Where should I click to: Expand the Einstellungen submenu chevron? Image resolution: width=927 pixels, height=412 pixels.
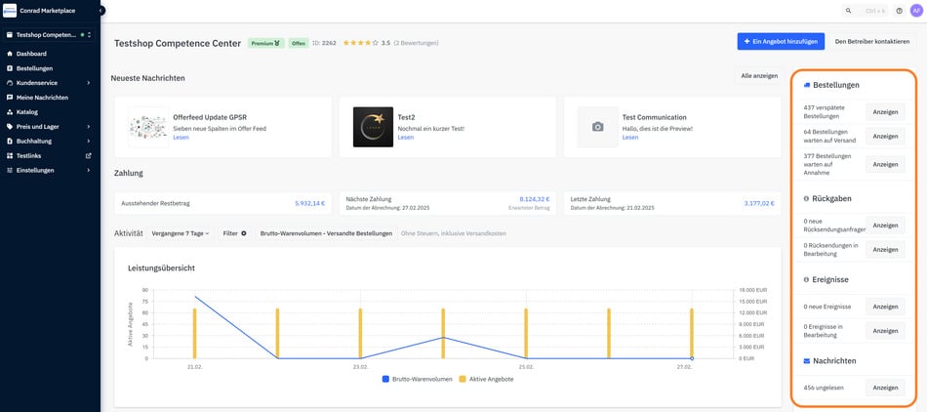coord(89,170)
